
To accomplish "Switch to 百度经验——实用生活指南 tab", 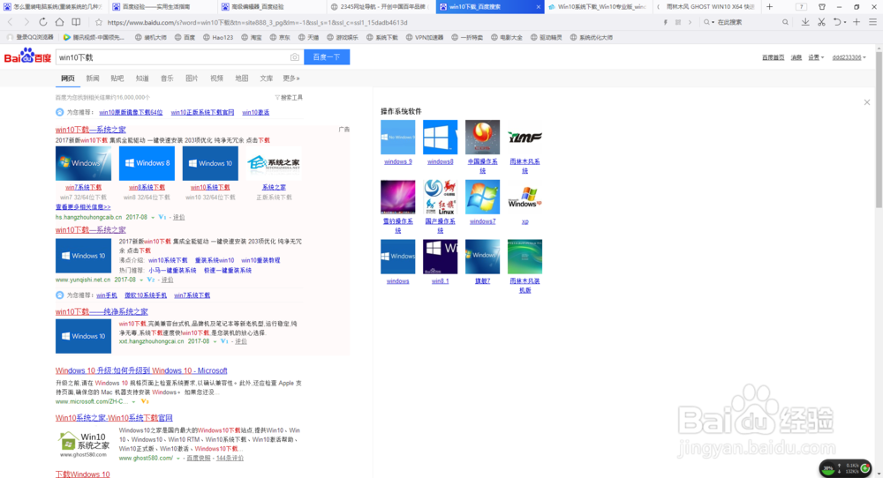I will pos(162,7).
